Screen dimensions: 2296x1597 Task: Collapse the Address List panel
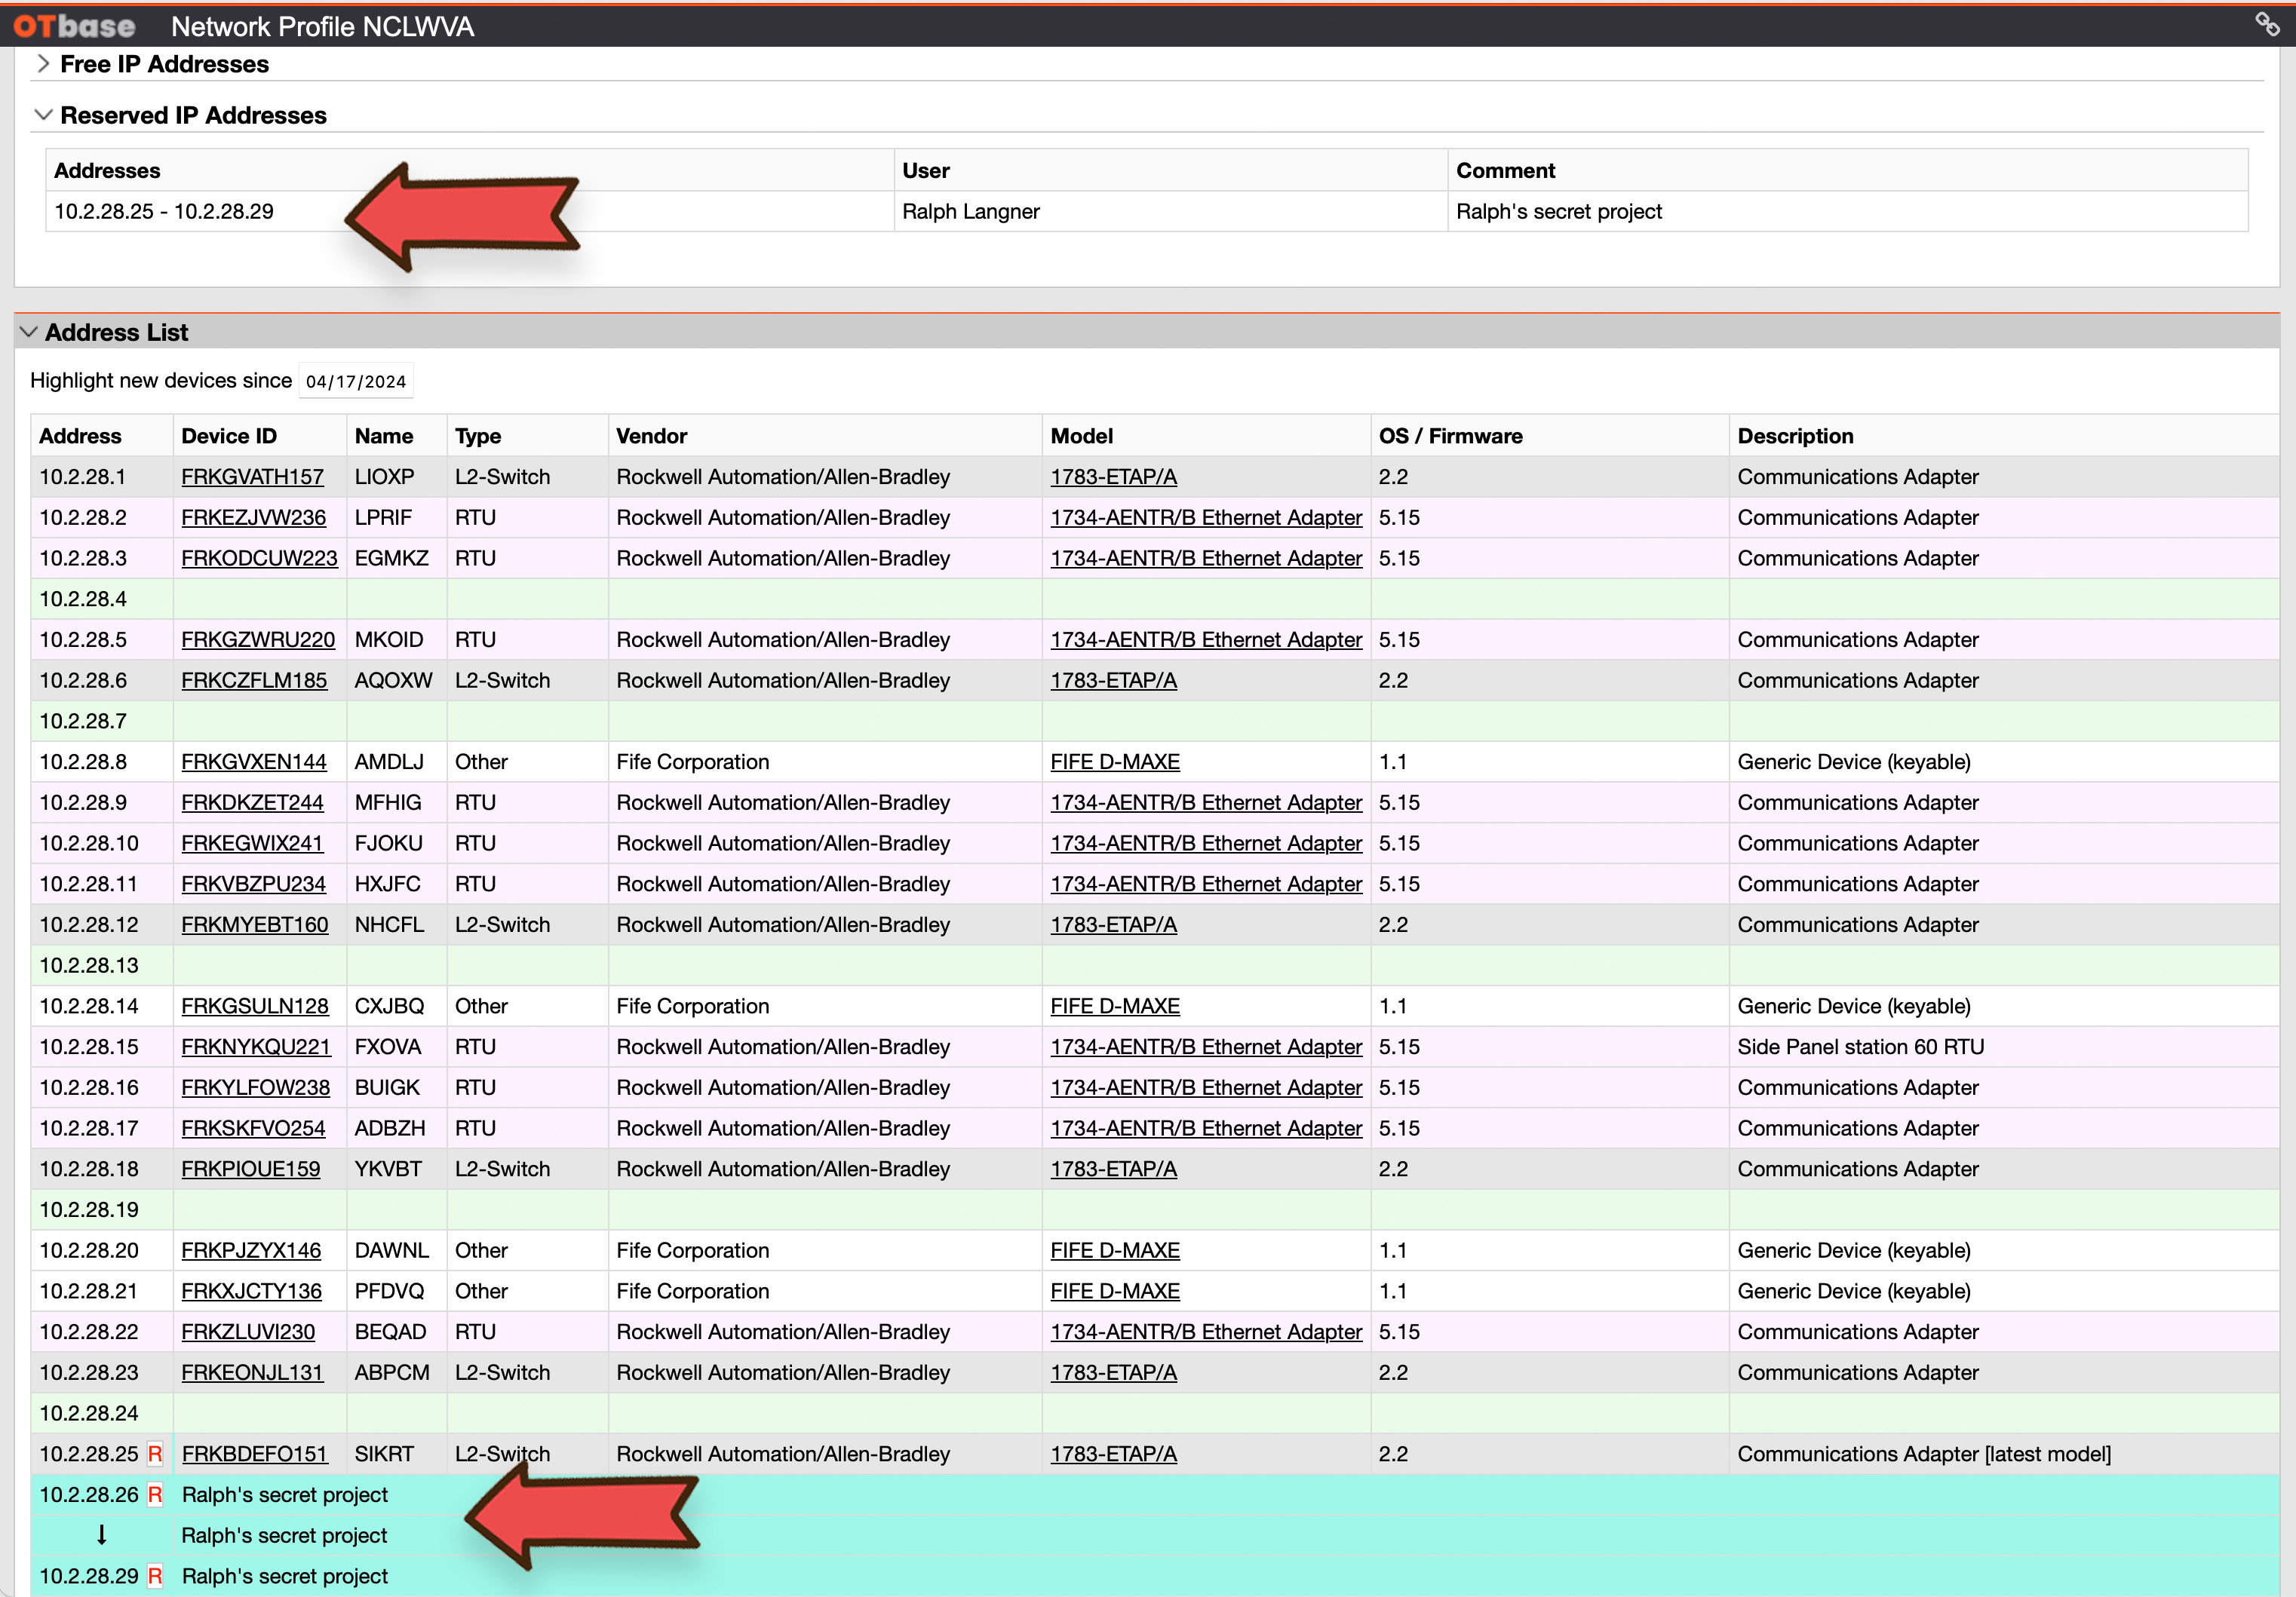pos(28,332)
